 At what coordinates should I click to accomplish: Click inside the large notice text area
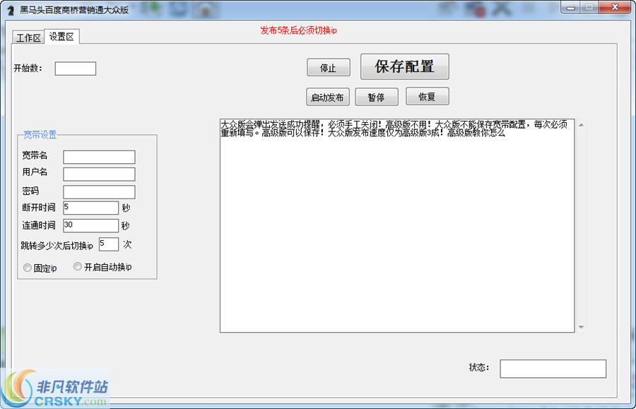397,225
